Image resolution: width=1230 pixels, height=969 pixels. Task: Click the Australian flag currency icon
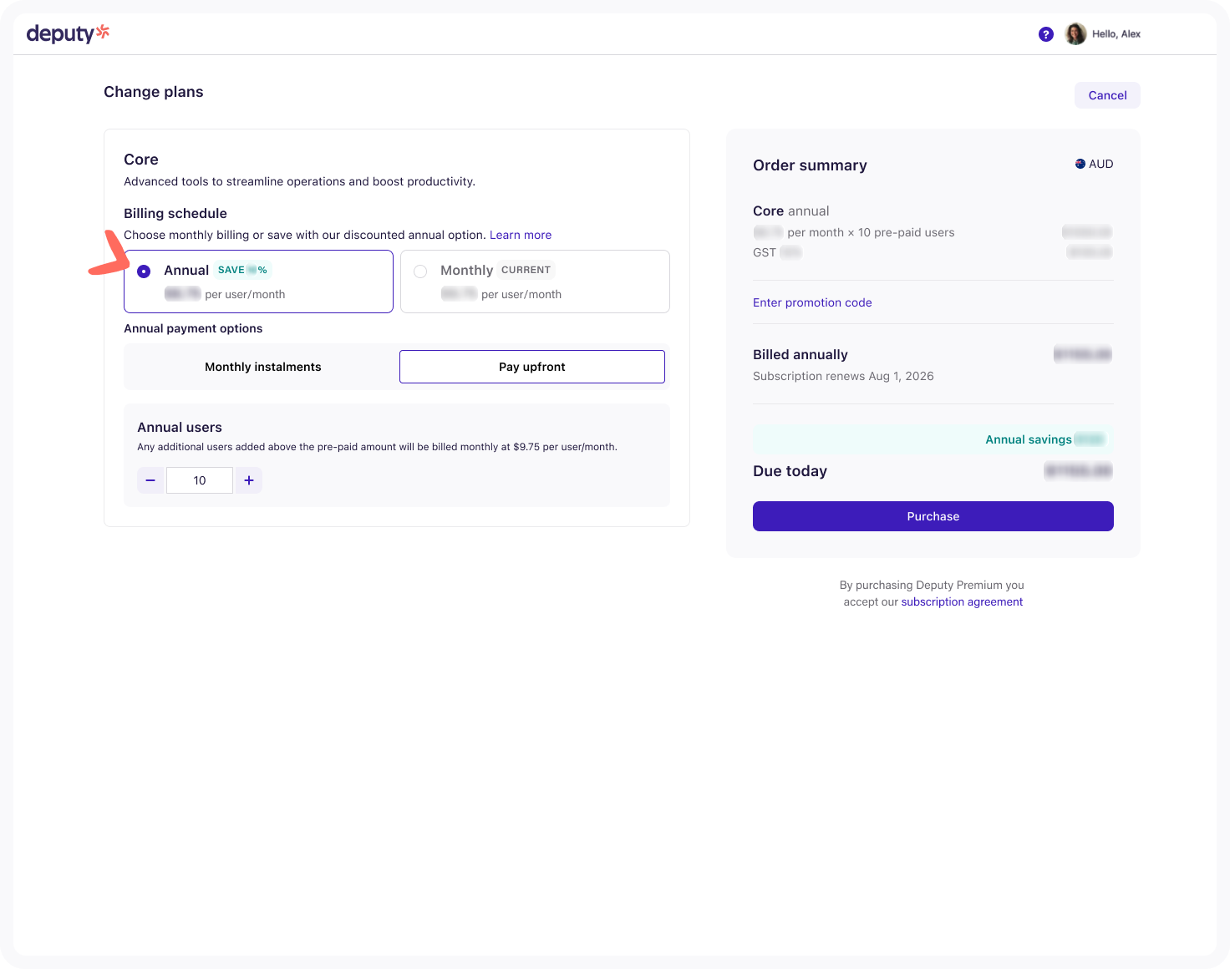[1080, 164]
